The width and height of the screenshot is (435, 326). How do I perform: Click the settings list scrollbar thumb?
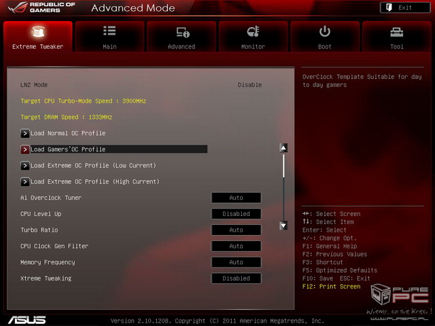coord(283,166)
